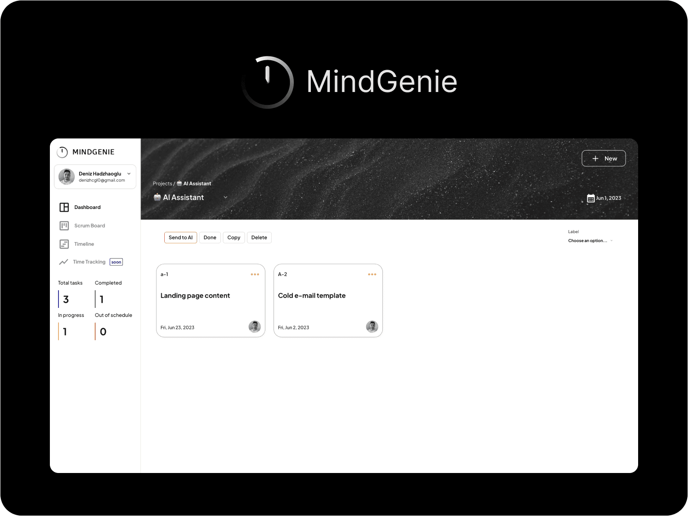This screenshot has height=516, width=688.
Task: Open the three-dot menu on Cold e-mail template
Action: (x=372, y=274)
